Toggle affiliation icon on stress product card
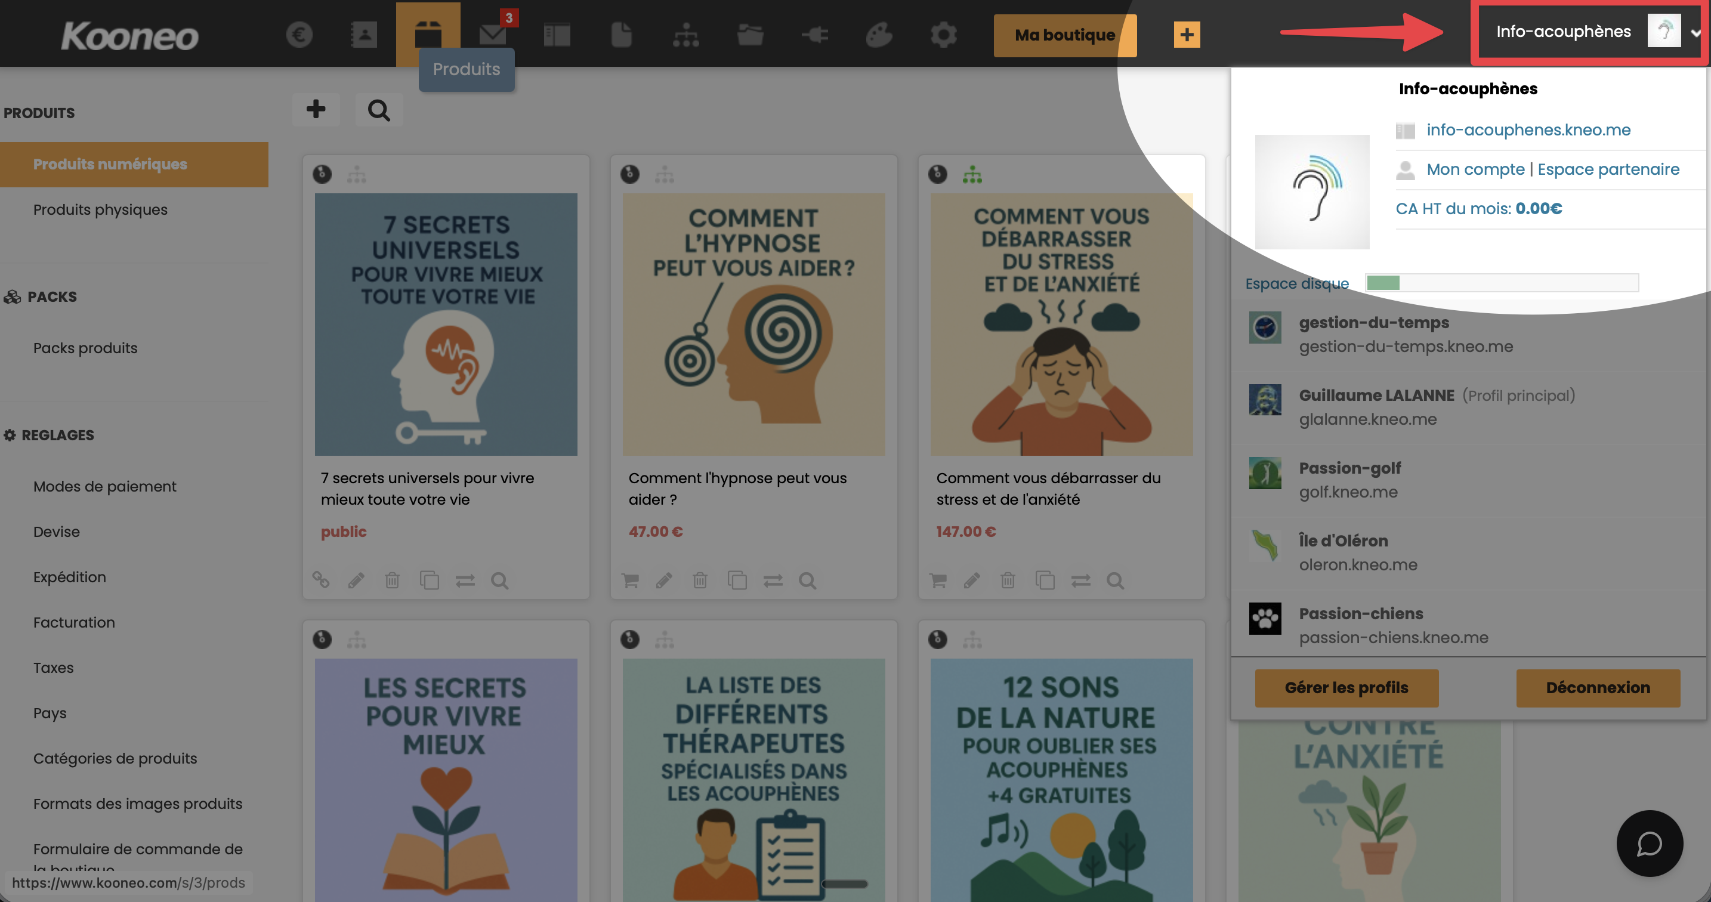This screenshot has height=902, width=1711. pos(972,175)
